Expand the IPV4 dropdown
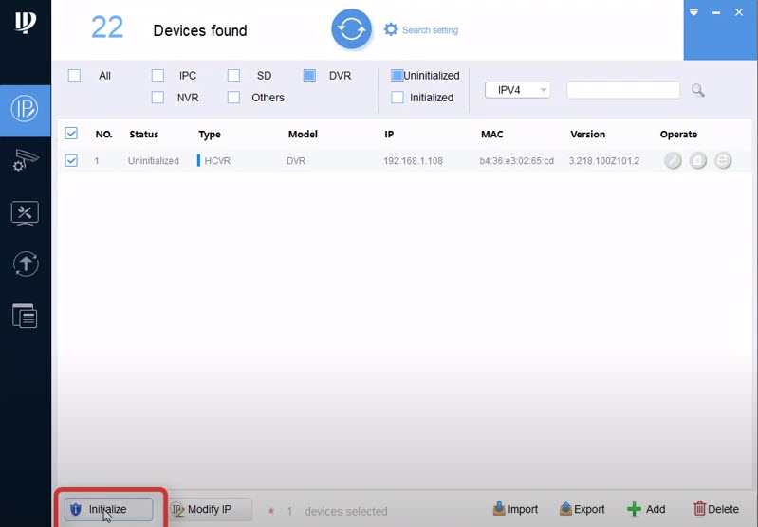Image resolution: width=758 pixels, height=527 pixels. pos(517,90)
